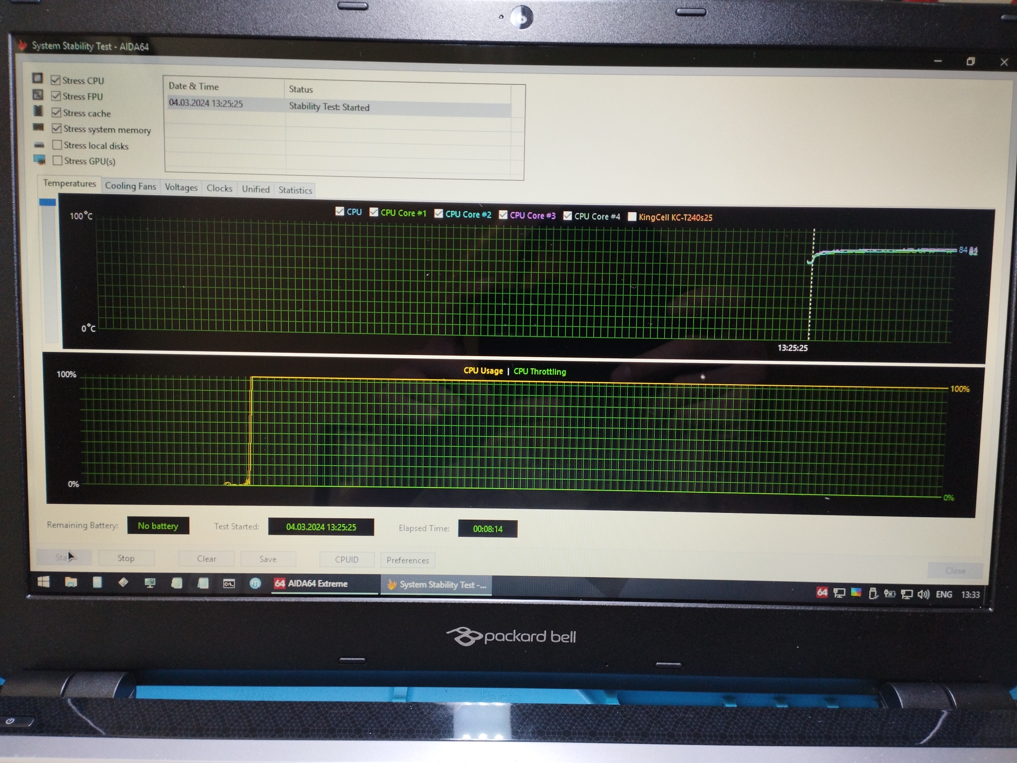Image resolution: width=1017 pixels, height=763 pixels.
Task: Click the Date & Time column header
Action: click(x=225, y=86)
